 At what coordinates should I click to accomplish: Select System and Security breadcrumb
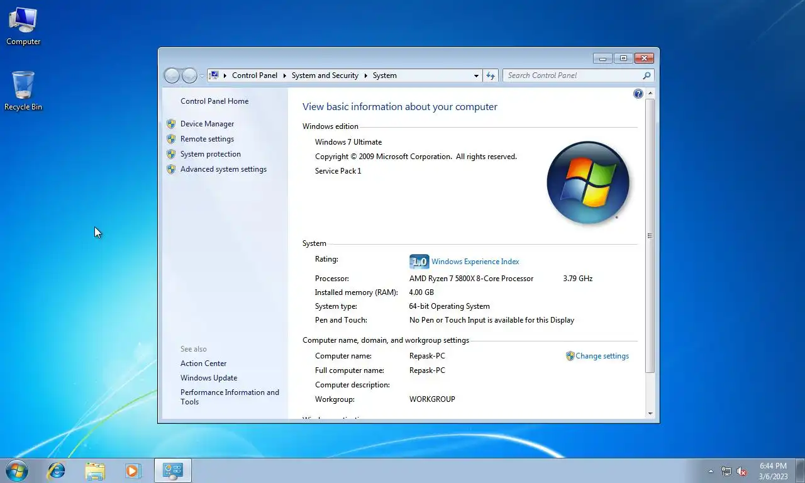325,75
